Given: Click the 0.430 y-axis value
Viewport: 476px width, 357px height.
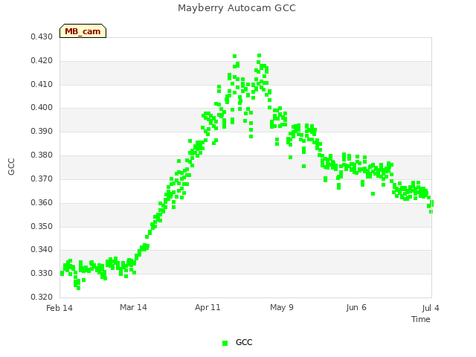Looking at the screenshot, I should click(42, 37).
